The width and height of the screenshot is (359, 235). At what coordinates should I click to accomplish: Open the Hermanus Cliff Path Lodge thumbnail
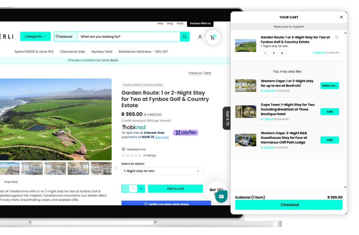pyautogui.click(x=246, y=140)
